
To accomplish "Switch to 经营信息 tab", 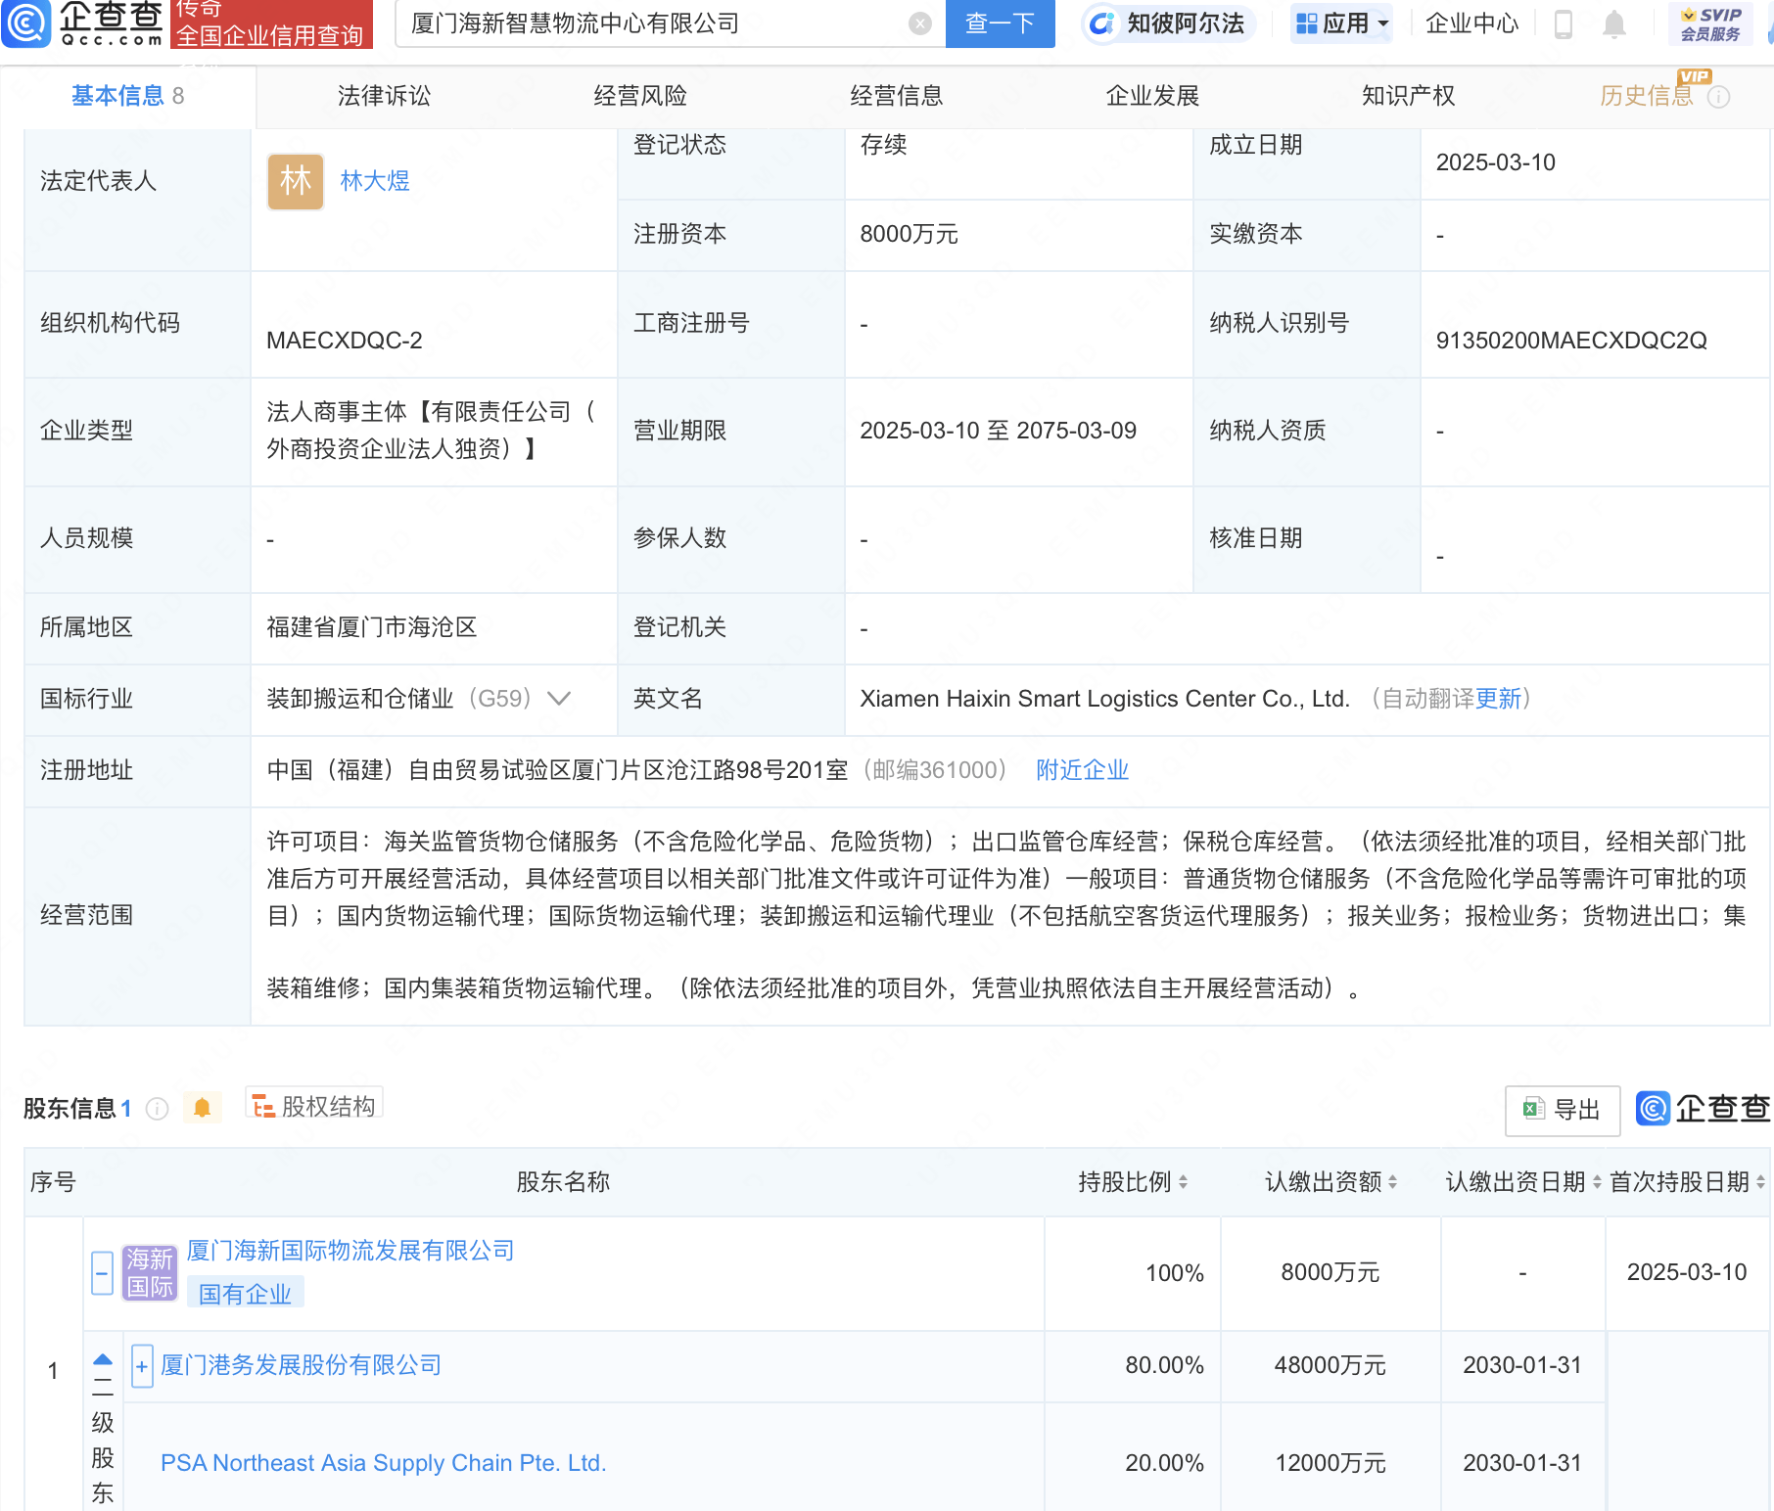I will point(897,96).
